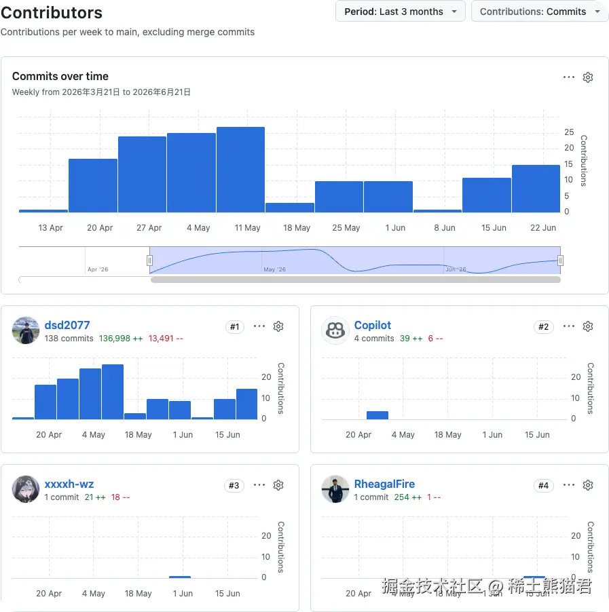Open dsd2077 card three-dot menu
Image resolution: width=609 pixels, height=612 pixels.
pyautogui.click(x=259, y=326)
